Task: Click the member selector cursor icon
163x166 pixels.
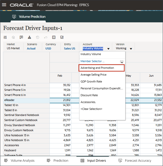Action: [x=122, y=62]
